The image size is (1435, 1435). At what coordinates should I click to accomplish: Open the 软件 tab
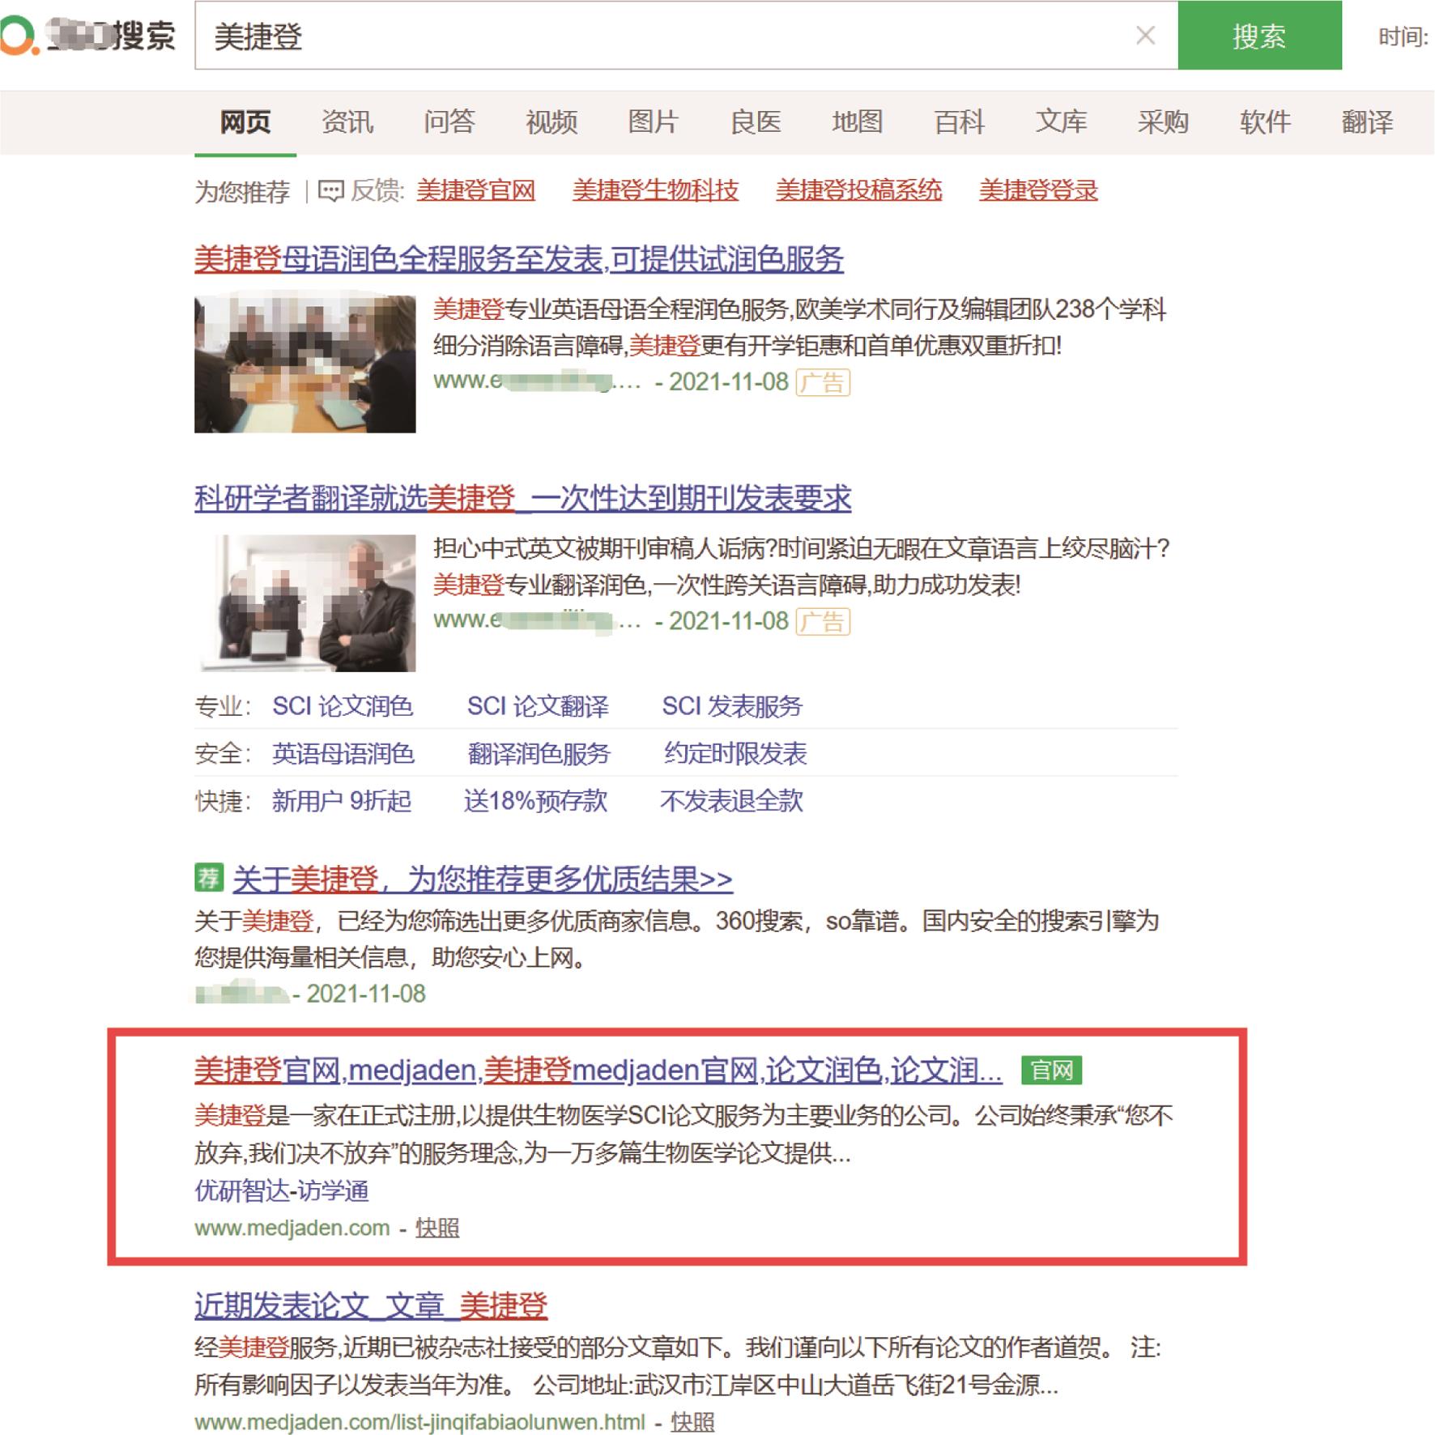tap(1266, 121)
